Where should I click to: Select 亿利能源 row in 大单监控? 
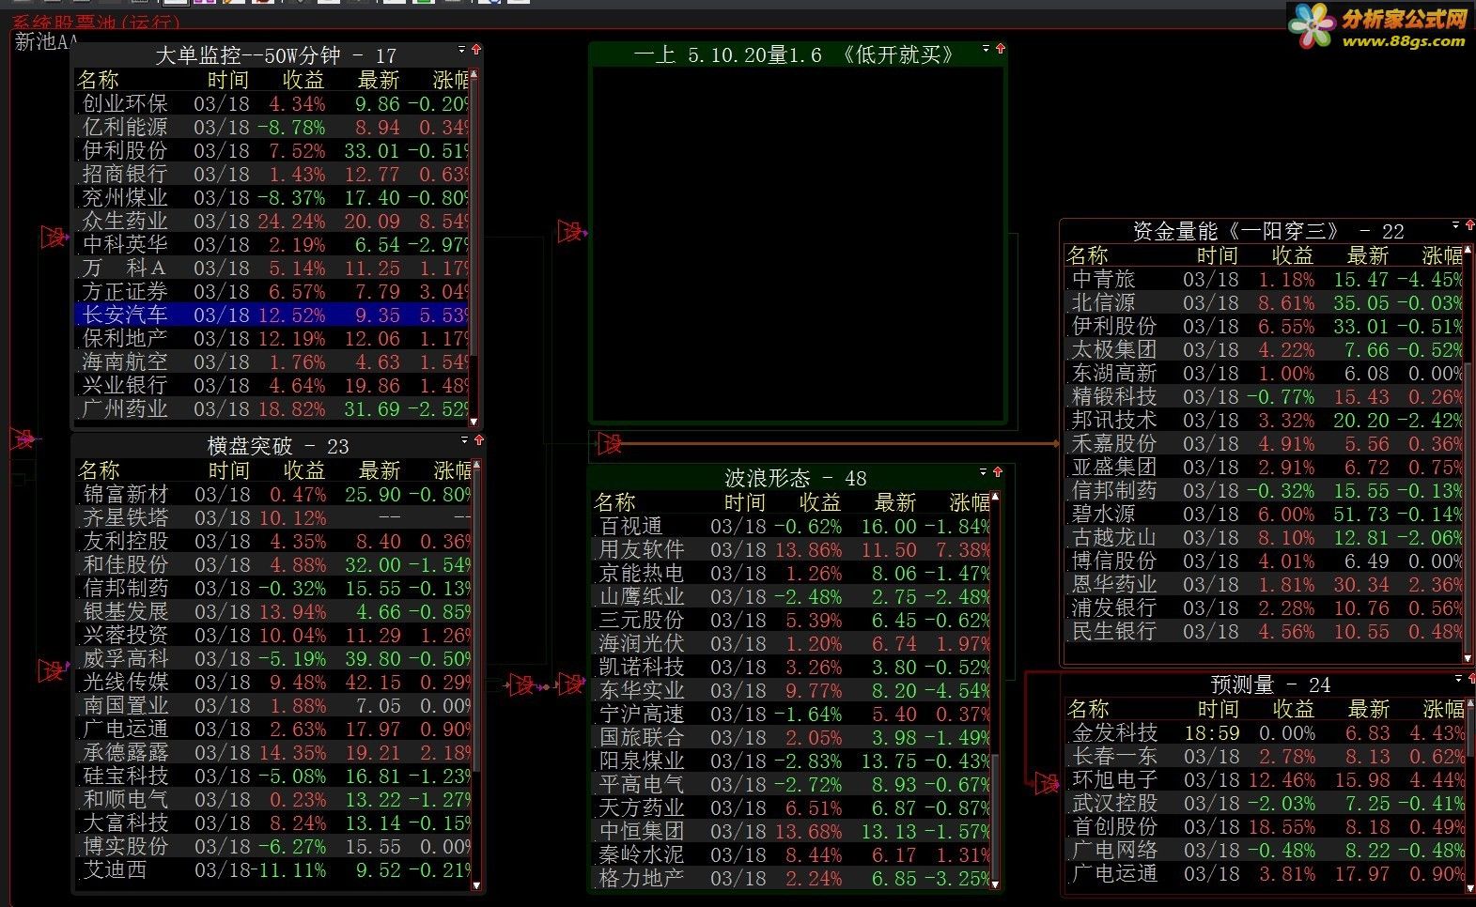click(x=272, y=127)
